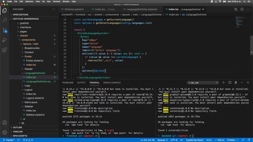The image size is (253, 142).
Task: Expand the Breadcrumbs folder
Action: (34, 48)
